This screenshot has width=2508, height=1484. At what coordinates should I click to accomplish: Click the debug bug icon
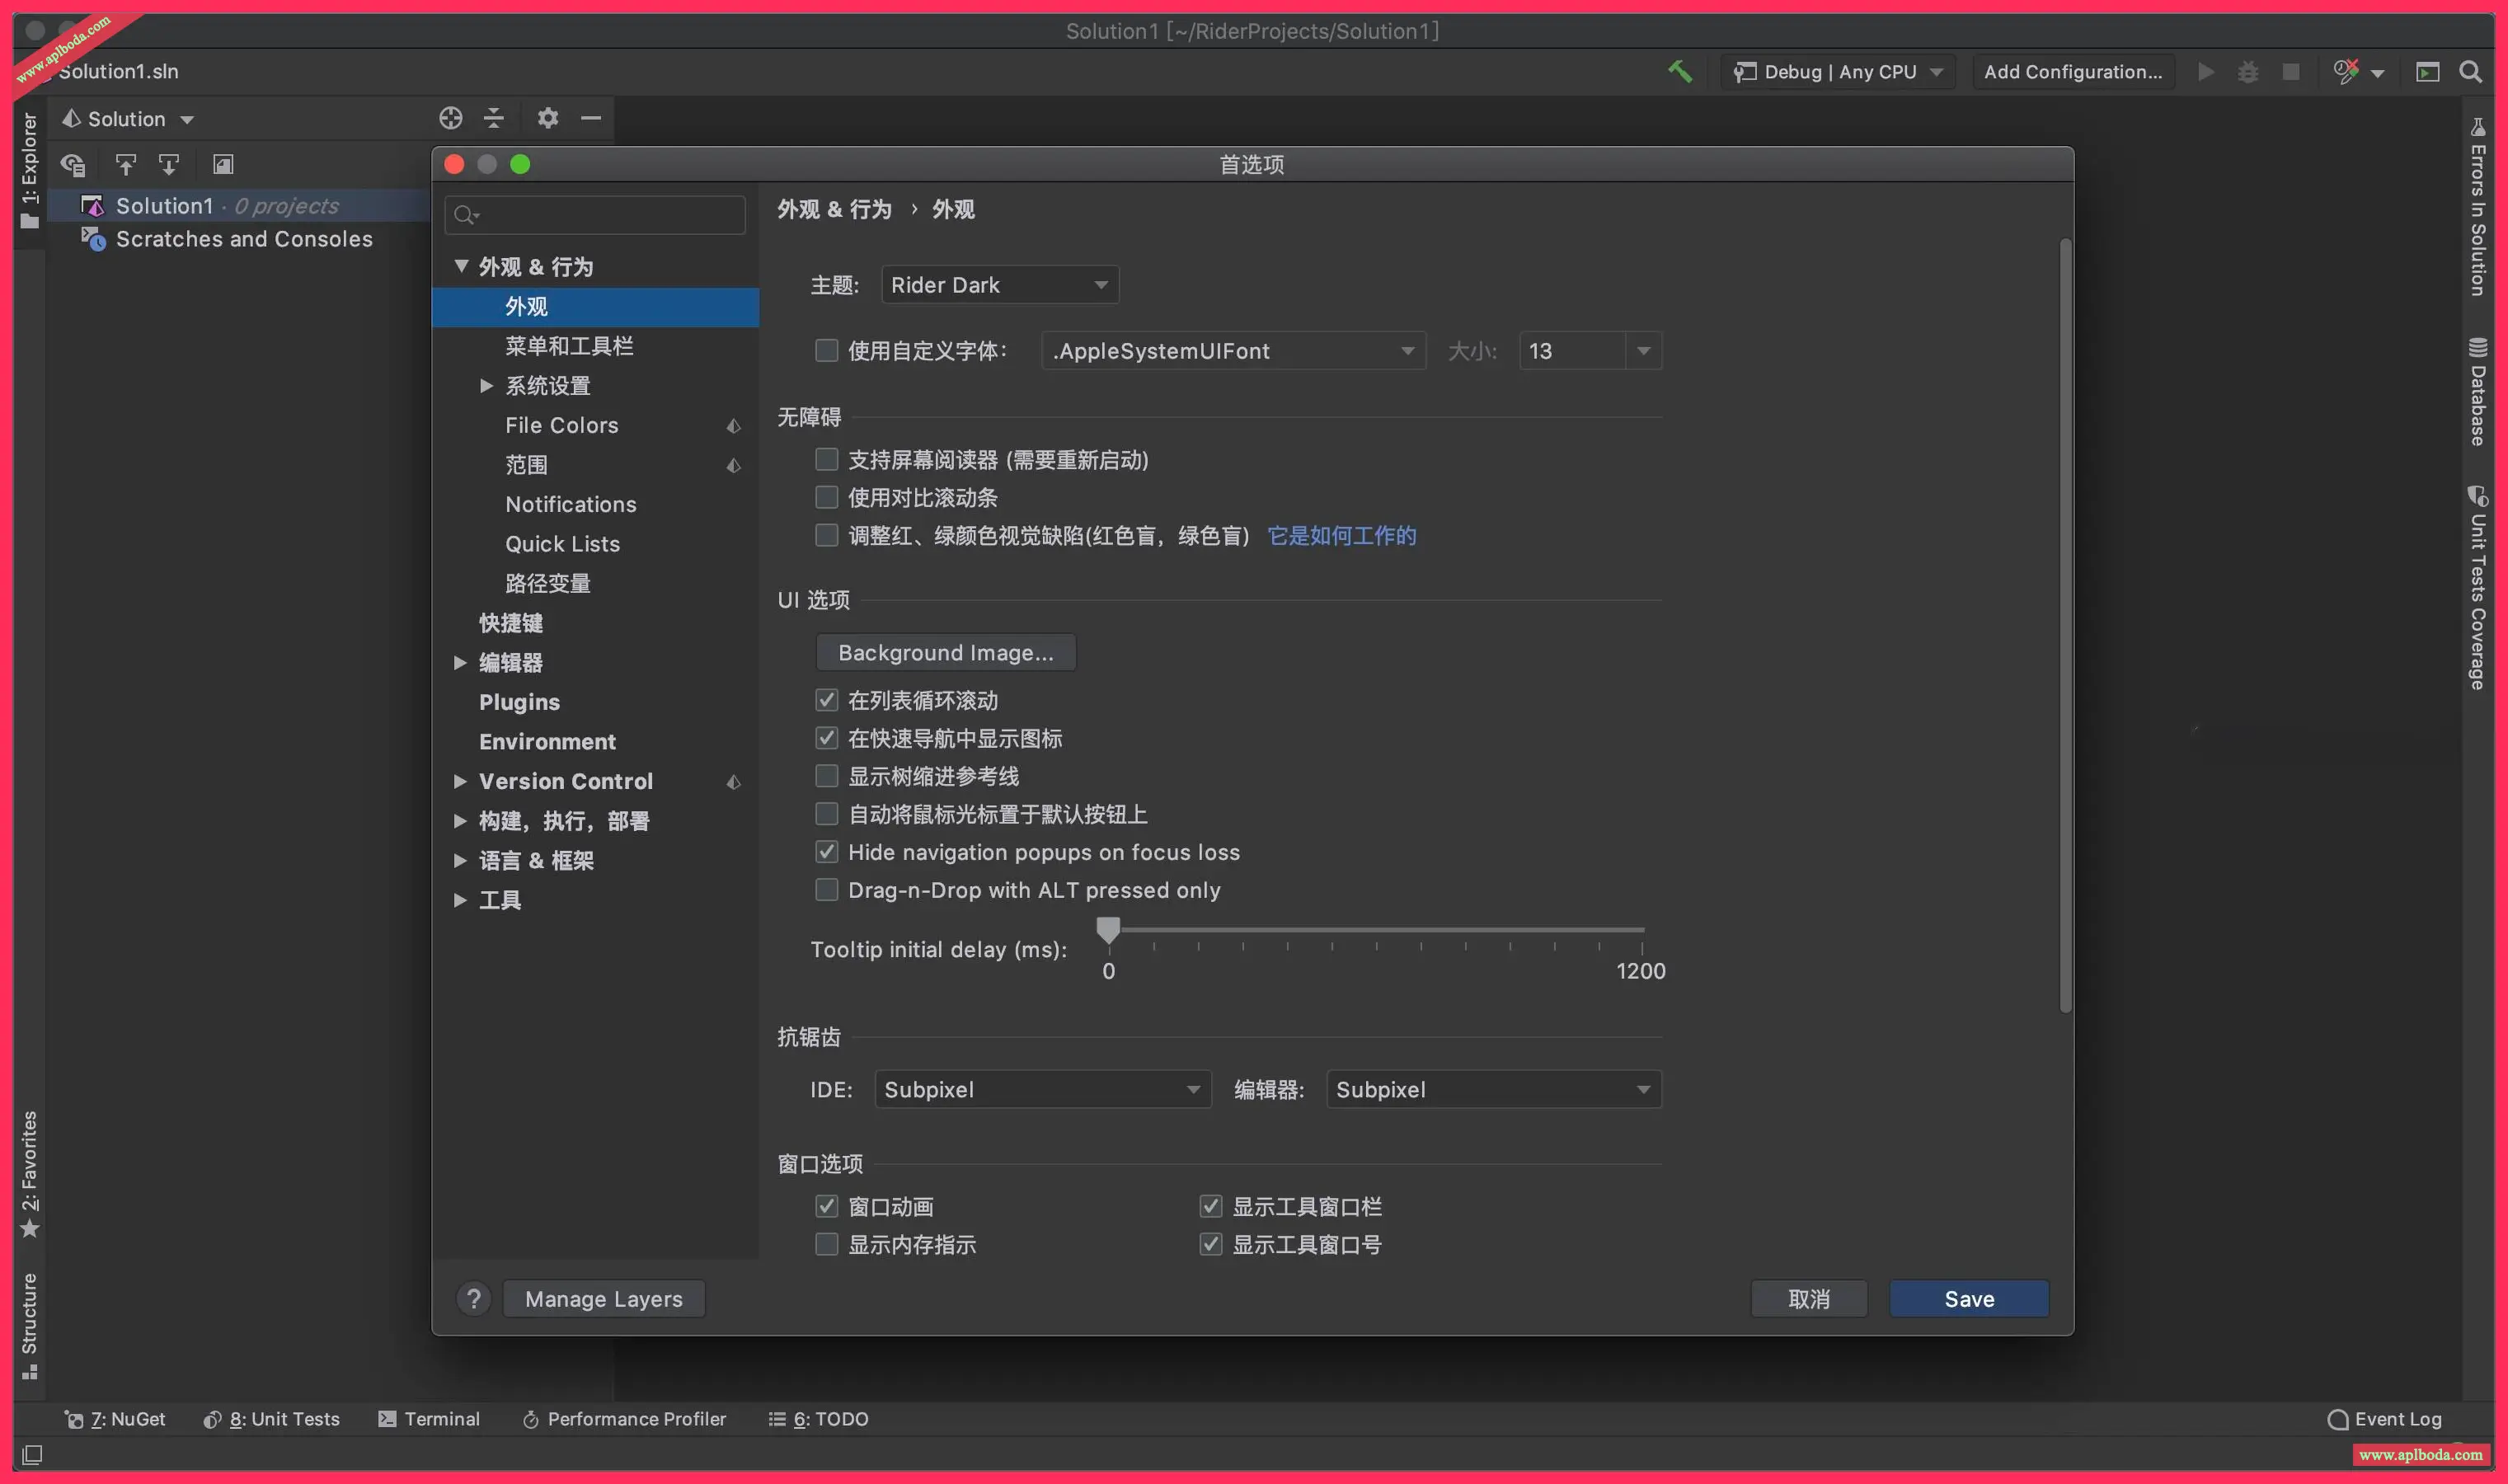2247,72
